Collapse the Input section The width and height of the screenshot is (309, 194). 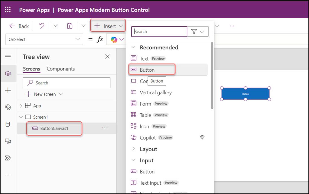pyautogui.click(x=133, y=160)
